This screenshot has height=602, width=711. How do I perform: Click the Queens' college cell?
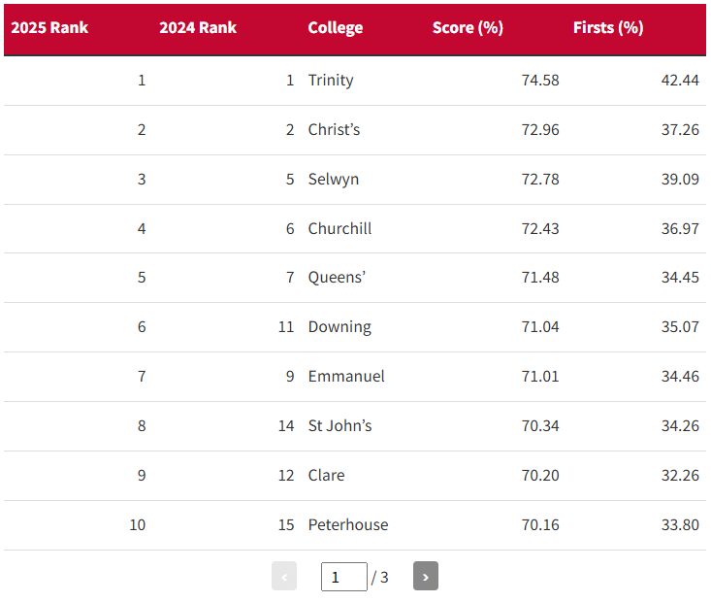coord(337,278)
